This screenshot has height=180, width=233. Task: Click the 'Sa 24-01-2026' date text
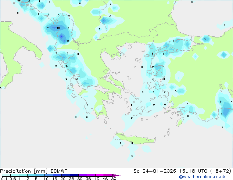tap(155, 171)
